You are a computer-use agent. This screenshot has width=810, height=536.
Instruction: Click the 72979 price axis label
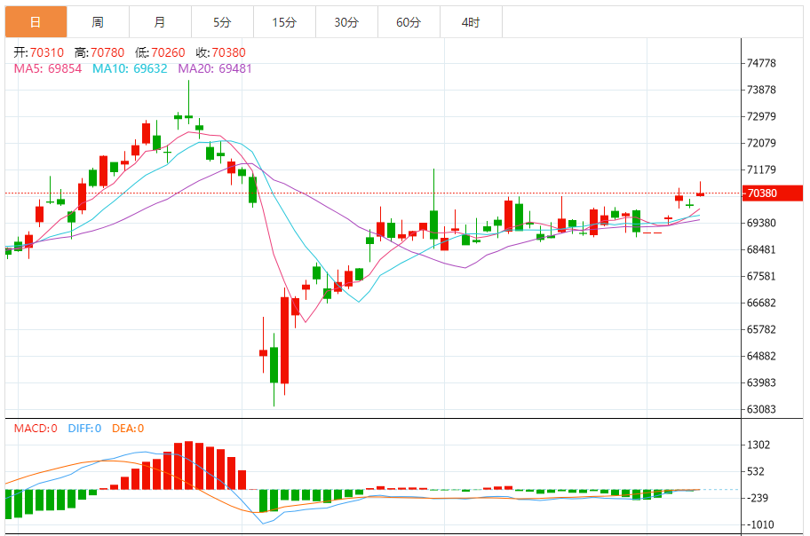[x=761, y=116]
